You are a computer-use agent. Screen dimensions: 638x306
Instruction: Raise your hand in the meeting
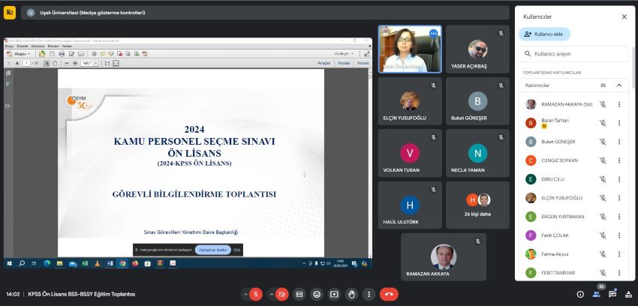351,294
